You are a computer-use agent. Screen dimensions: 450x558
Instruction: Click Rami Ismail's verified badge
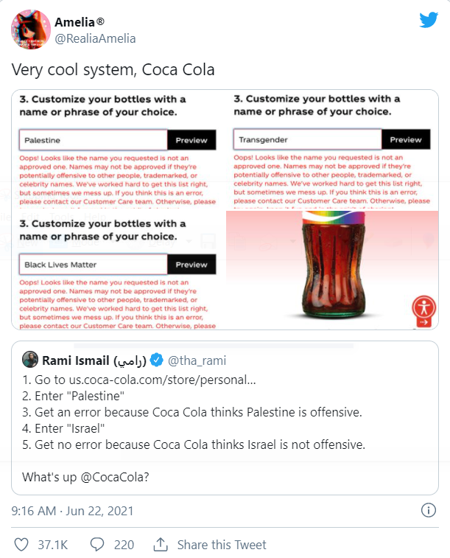(x=156, y=360)
